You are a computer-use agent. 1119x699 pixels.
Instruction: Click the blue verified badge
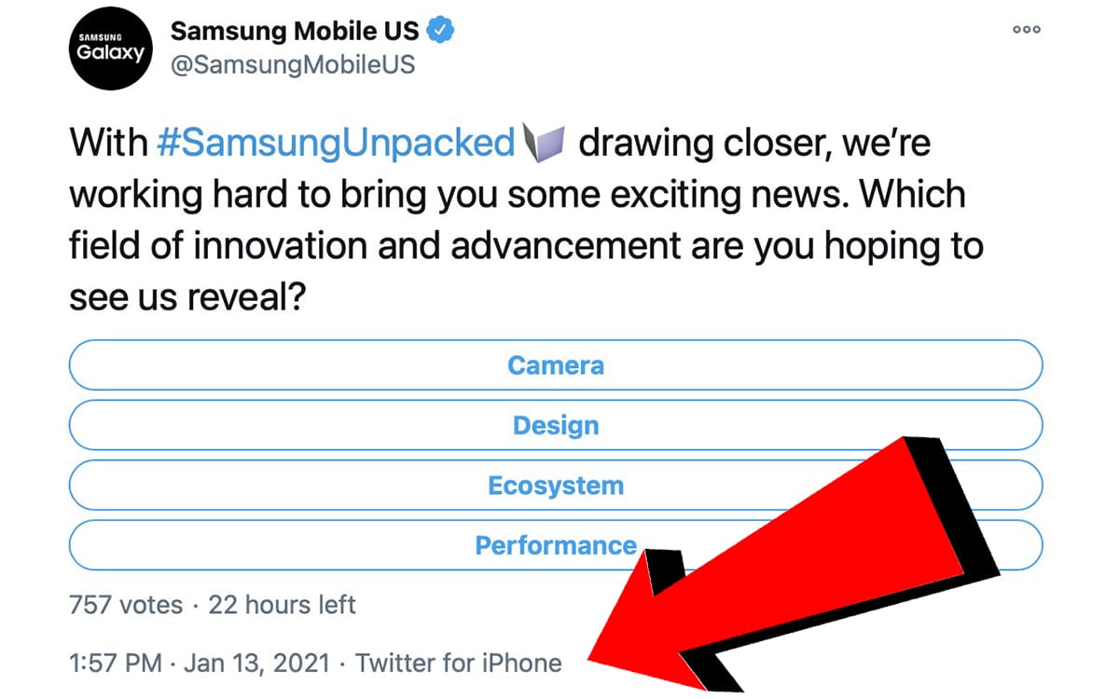tap(440, 31)
